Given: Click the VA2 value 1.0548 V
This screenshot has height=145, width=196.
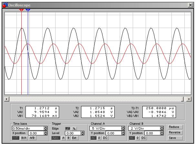Looking at the screenshot, I should tap(101, 112).
